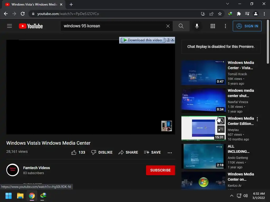The width and height of the screenshot is (270, 202).
Task: Open the SHARE dialog
Action: click(128, 152)
